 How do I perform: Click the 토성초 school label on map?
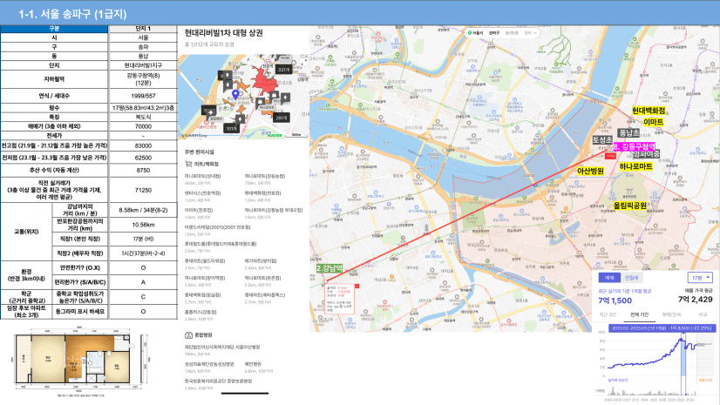602,139
